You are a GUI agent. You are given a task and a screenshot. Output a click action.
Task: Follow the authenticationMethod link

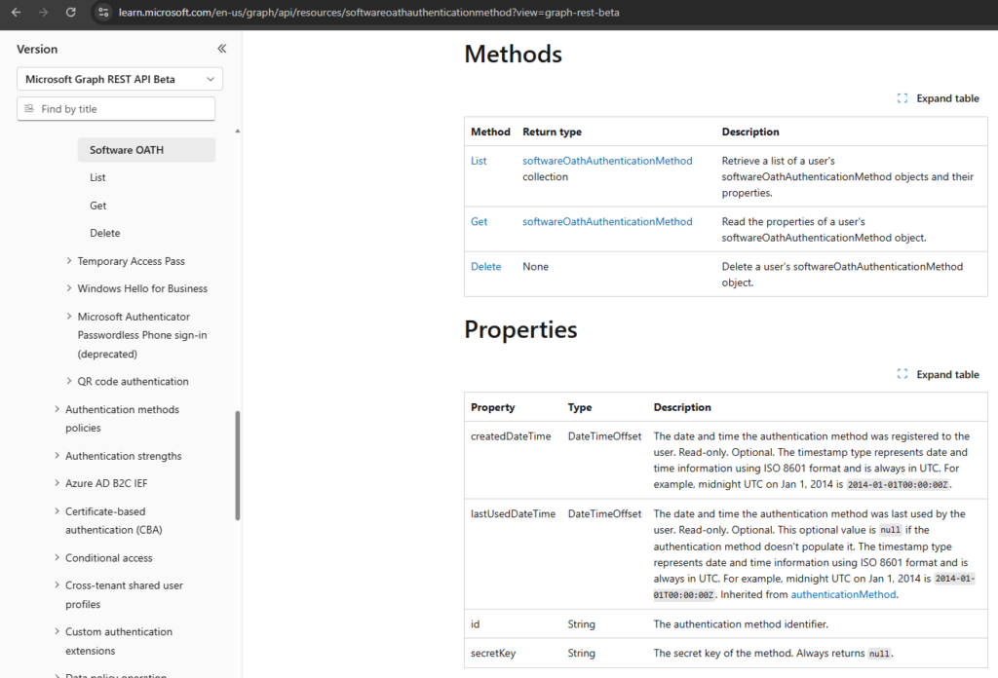coord(843,594)
